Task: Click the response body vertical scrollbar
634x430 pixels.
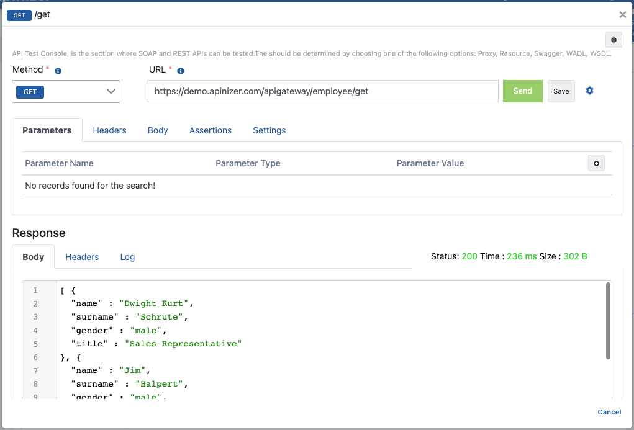Action: click(608, 321)
